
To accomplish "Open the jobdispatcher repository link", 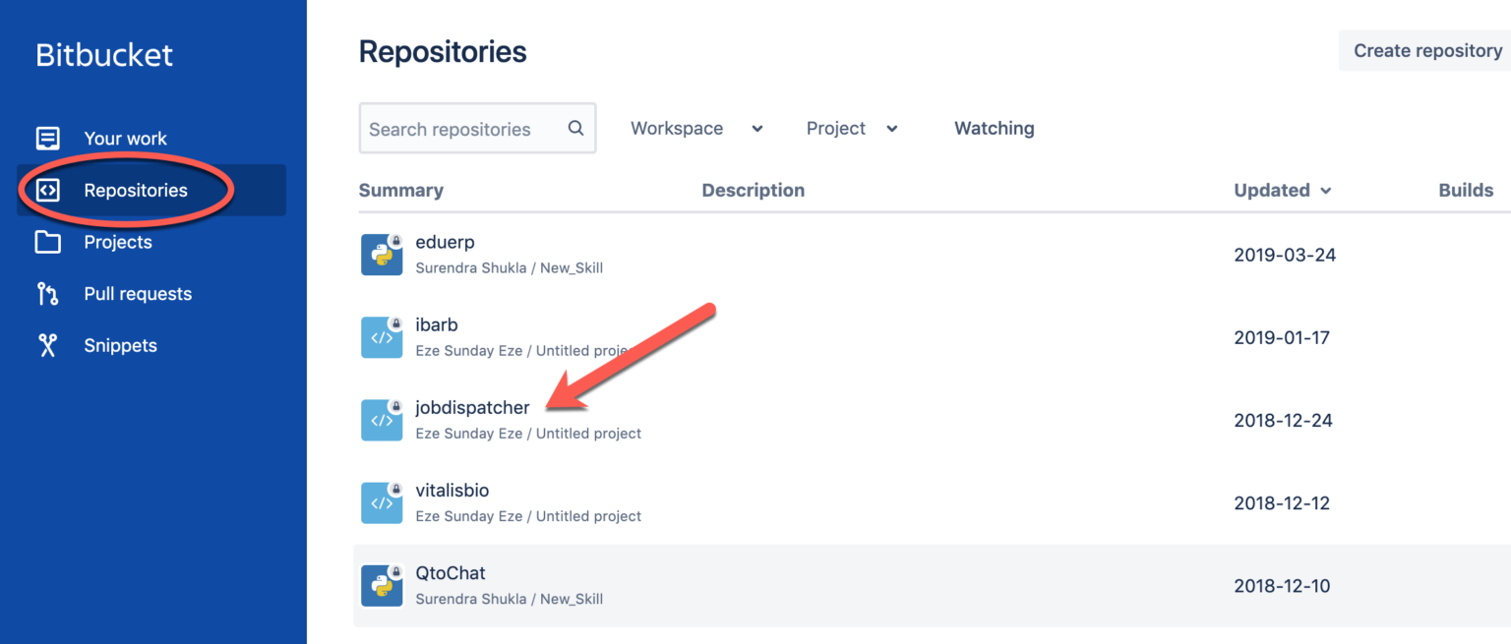I will coord(472,407).
